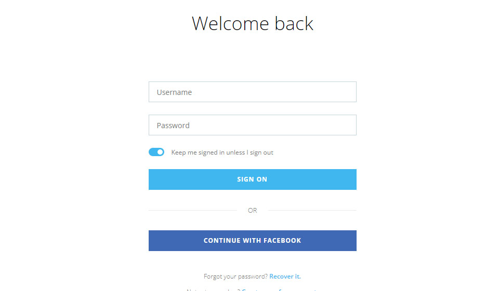Click the 'Password' placeholder text
The image size is (499, 291).
(173, 126)
